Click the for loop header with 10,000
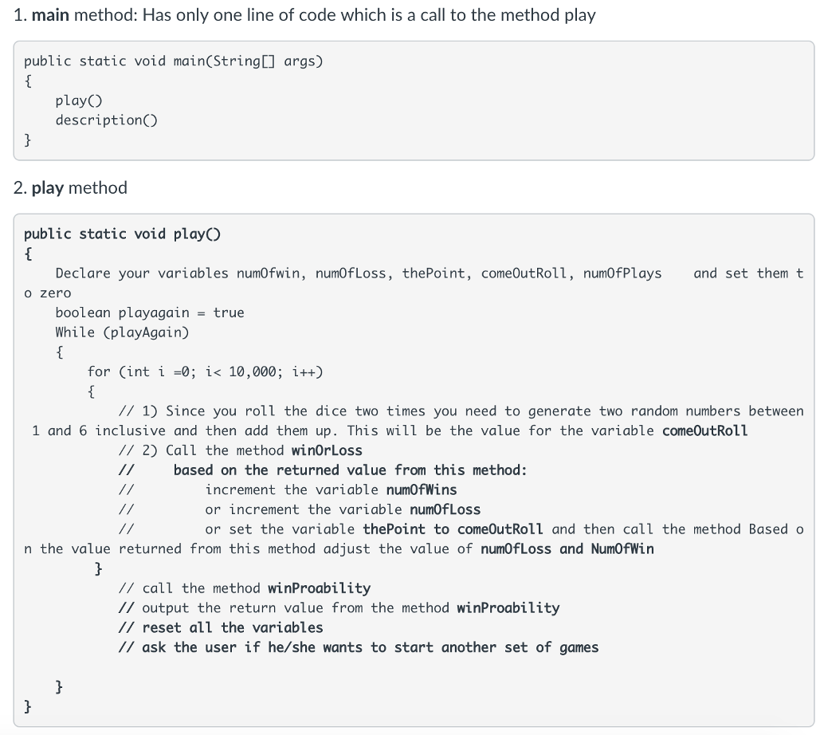Image resolution: width=816 pixels, height=735 pixels. 205,371
